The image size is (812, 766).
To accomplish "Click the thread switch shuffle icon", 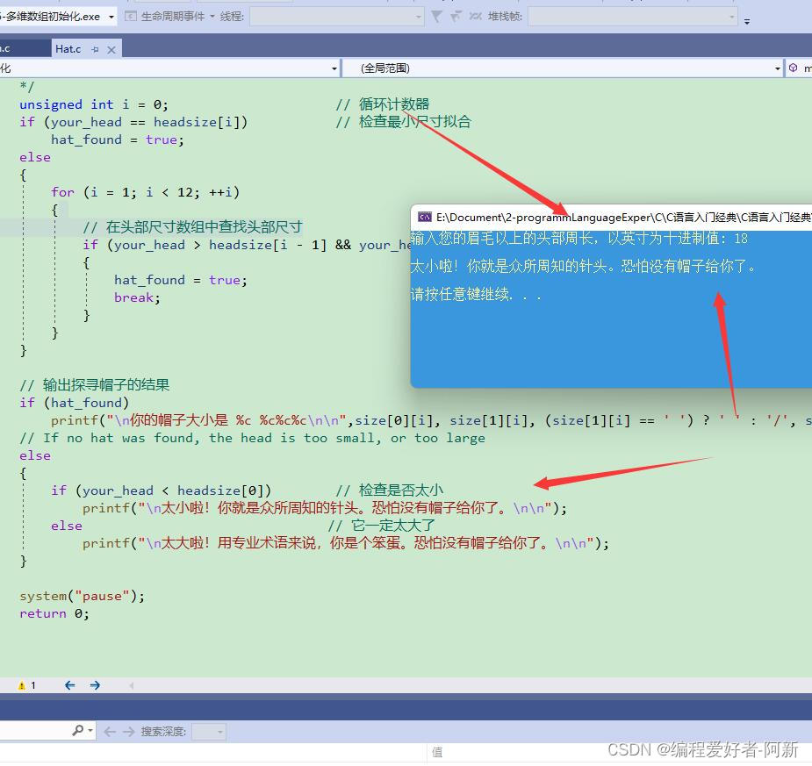I will pyautogui.click(x=475, y=17).
